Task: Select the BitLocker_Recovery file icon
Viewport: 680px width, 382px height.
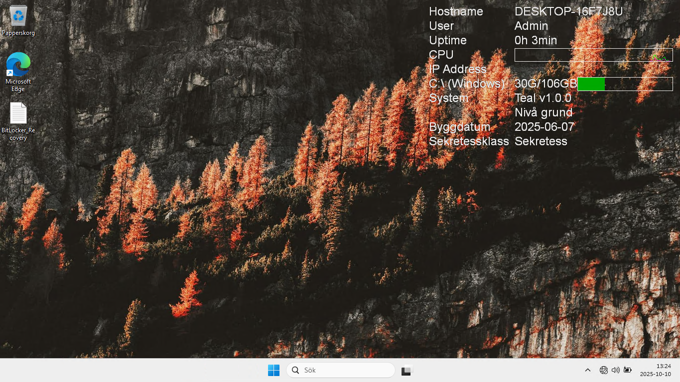Action: tap(18, 113)
